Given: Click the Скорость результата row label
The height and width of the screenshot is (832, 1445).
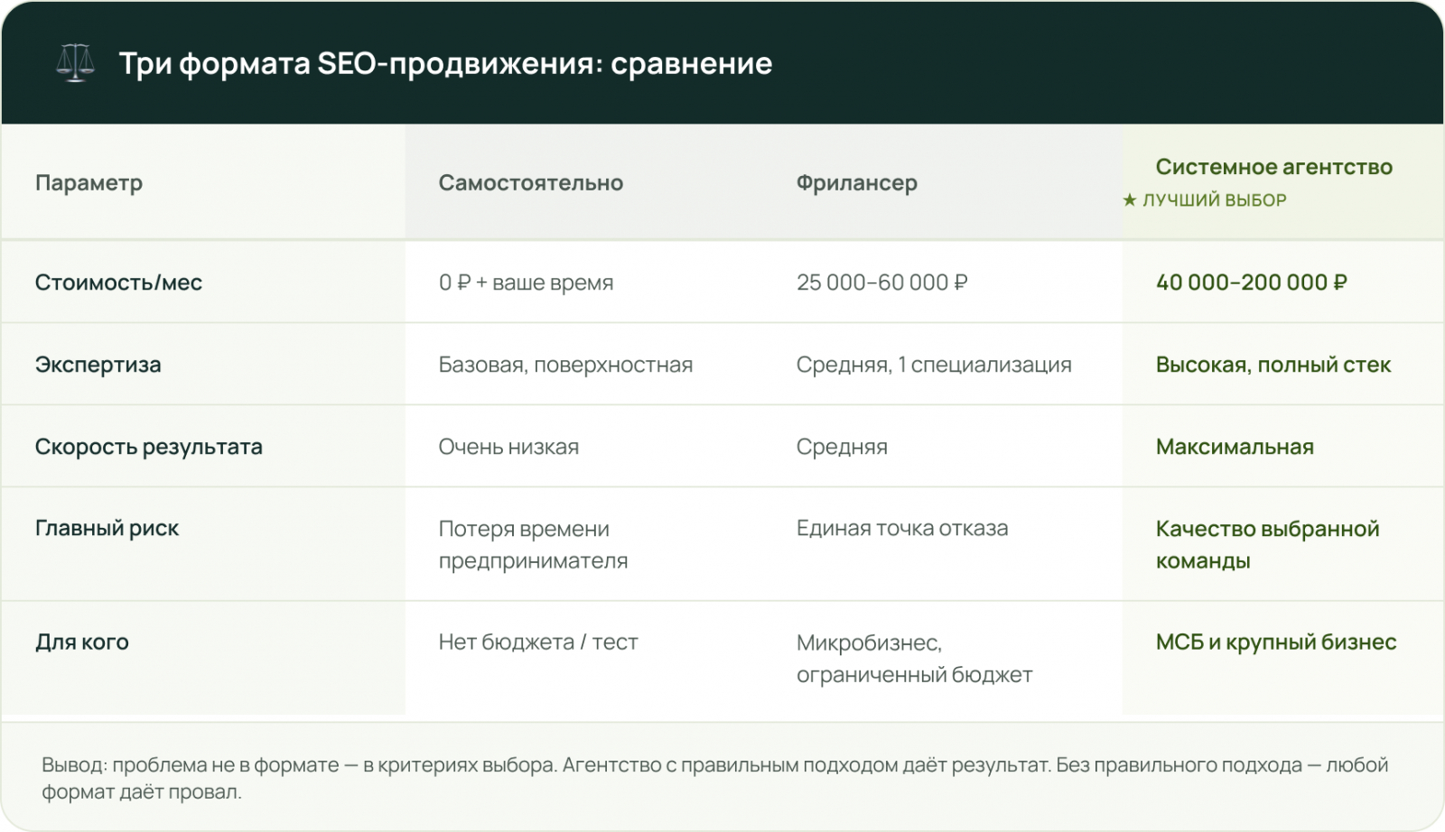Looking at the screenshot, I should (148, 447).
